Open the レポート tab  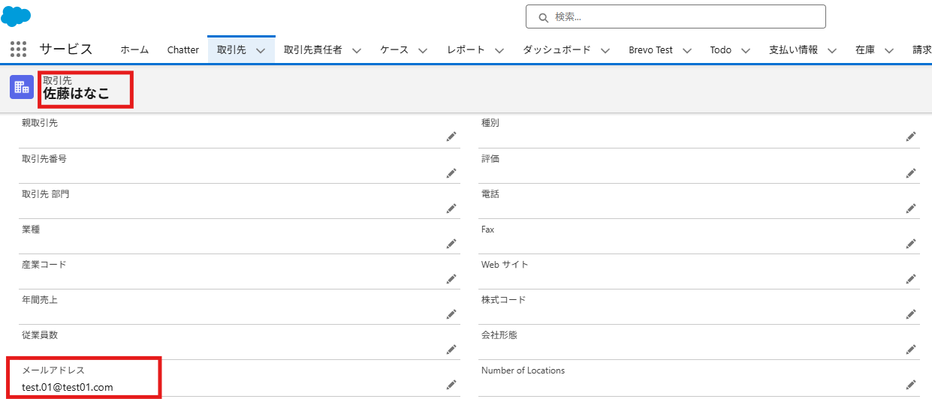click(x=466, y=50)
